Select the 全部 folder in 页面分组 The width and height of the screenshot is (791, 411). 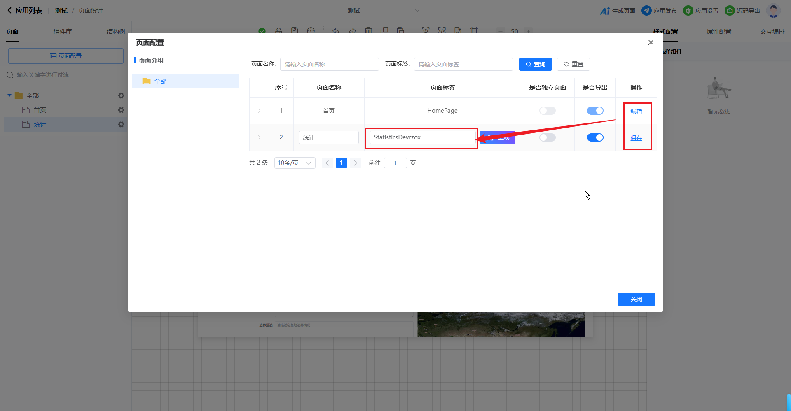tap(160, 81)
